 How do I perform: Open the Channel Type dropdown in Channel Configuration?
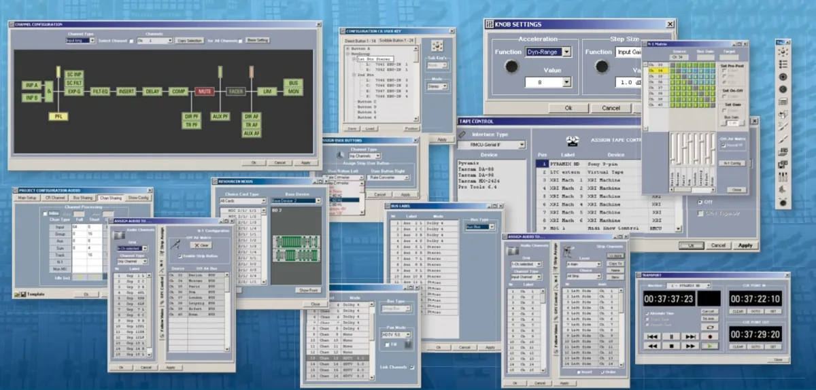pos(80,41)
